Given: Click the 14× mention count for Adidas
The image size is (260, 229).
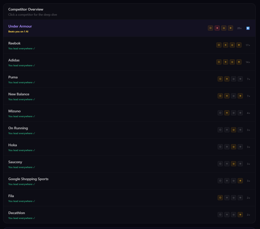Looking at the screenshot, I should (x=248, y=62).
